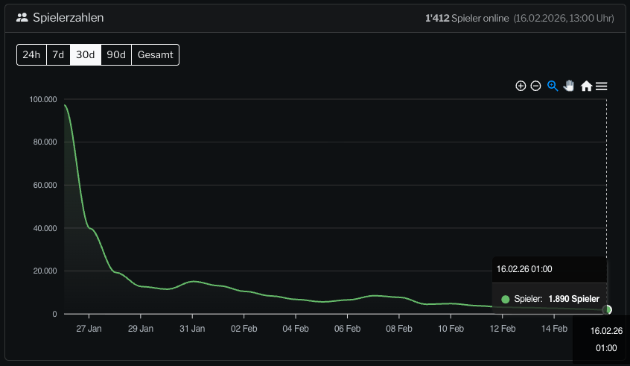The image size is (630, 366).
Task: Click the Spielerzahlen people icon
Action: point(22,17)
